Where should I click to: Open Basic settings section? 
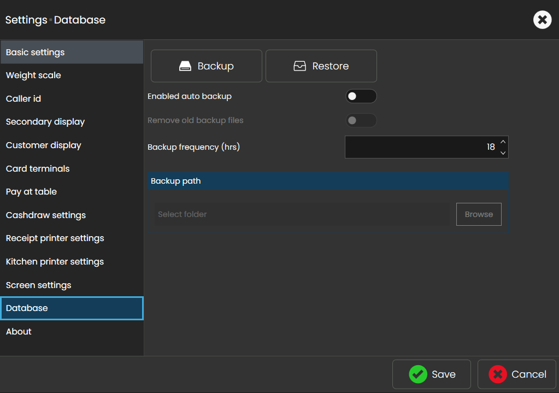coord(36,52)
